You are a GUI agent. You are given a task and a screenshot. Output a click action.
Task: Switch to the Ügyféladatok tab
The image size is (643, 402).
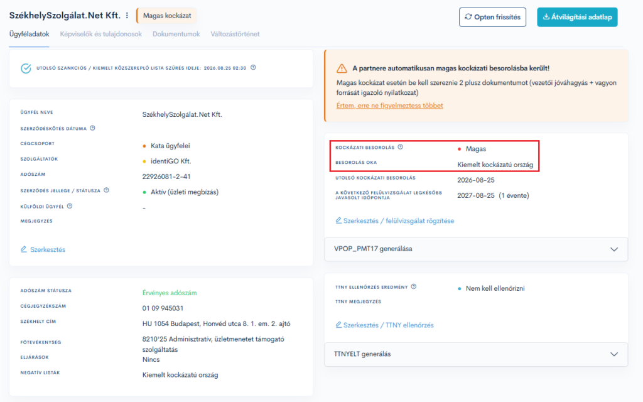pos(29,34)
